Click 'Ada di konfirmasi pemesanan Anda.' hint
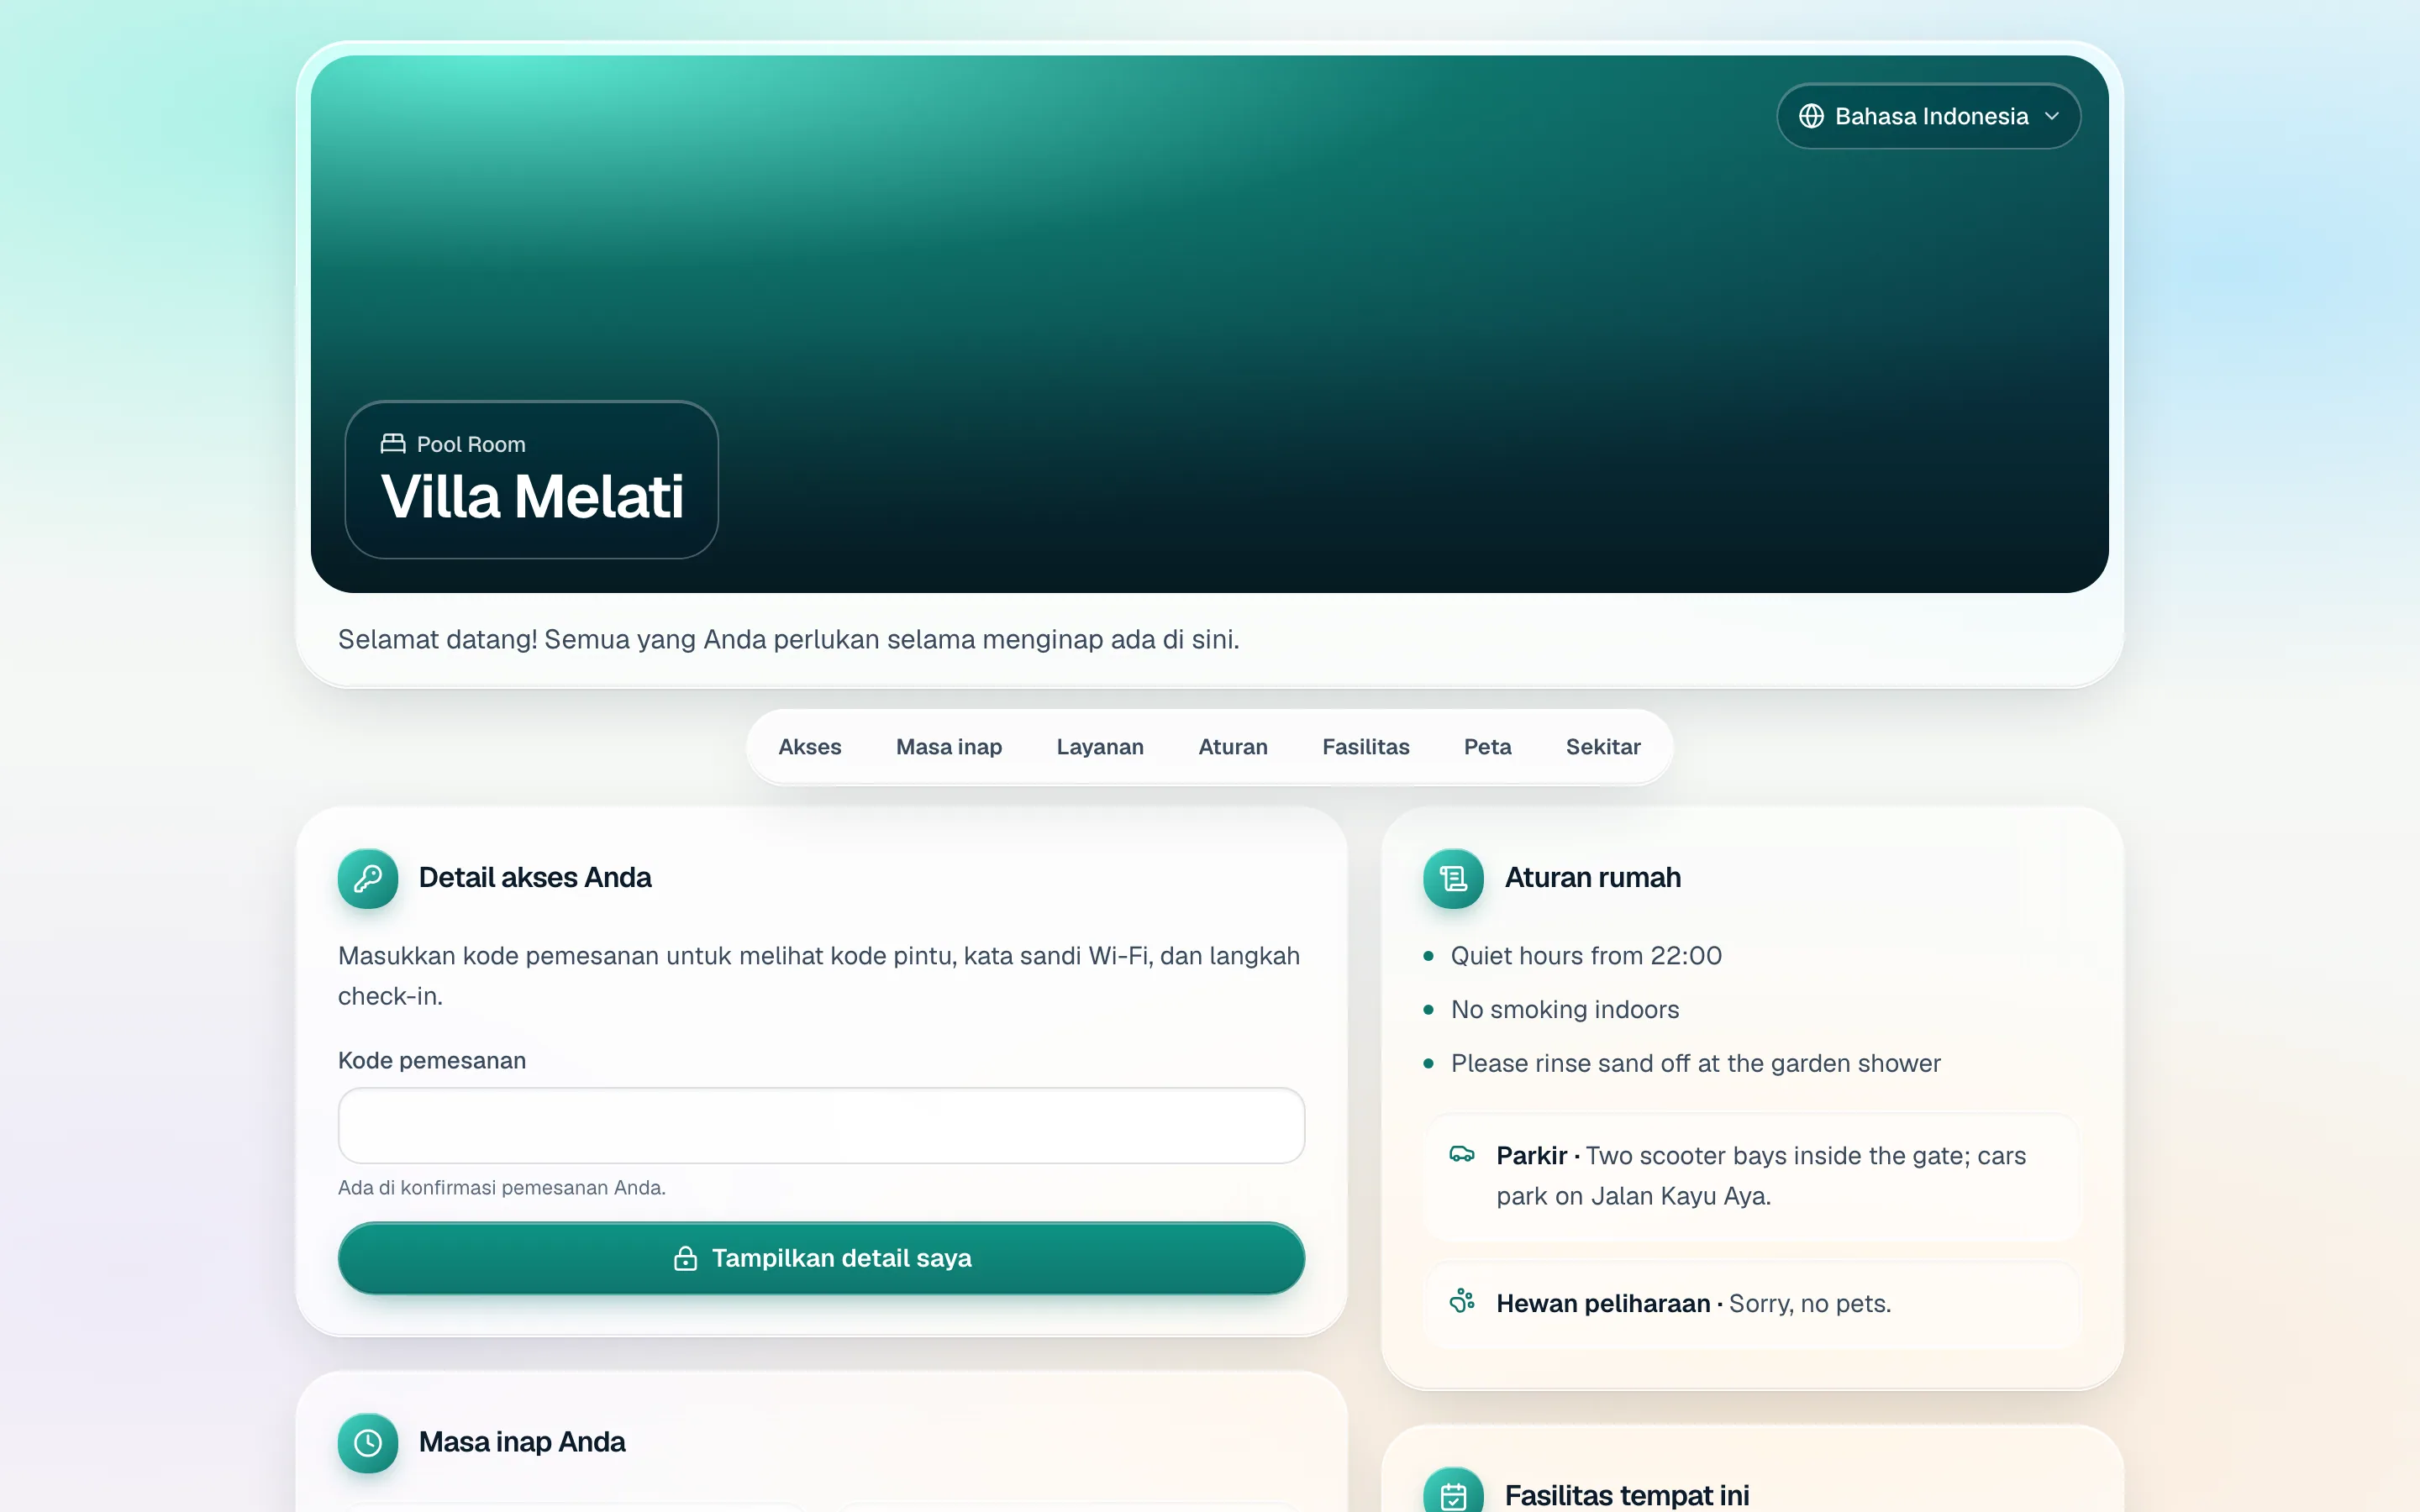The height and width of the screenshot is (1512, 2420). 502,1188
